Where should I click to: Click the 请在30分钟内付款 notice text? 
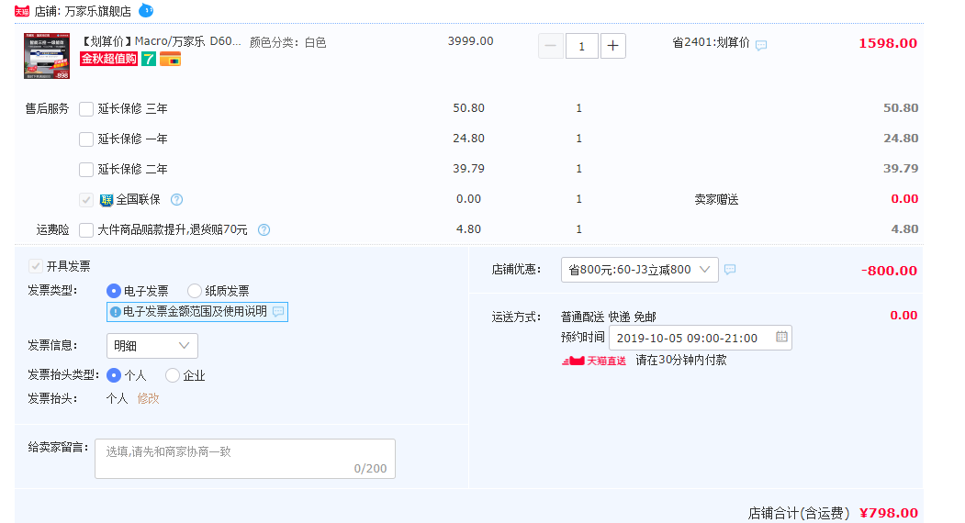coord(681,360)
